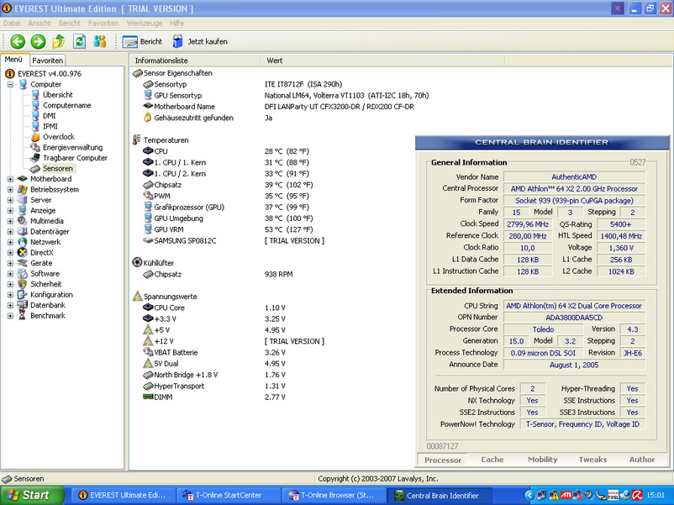
Task: Click the green Forward arrow toolbar icon
Action: click(38, 42)
